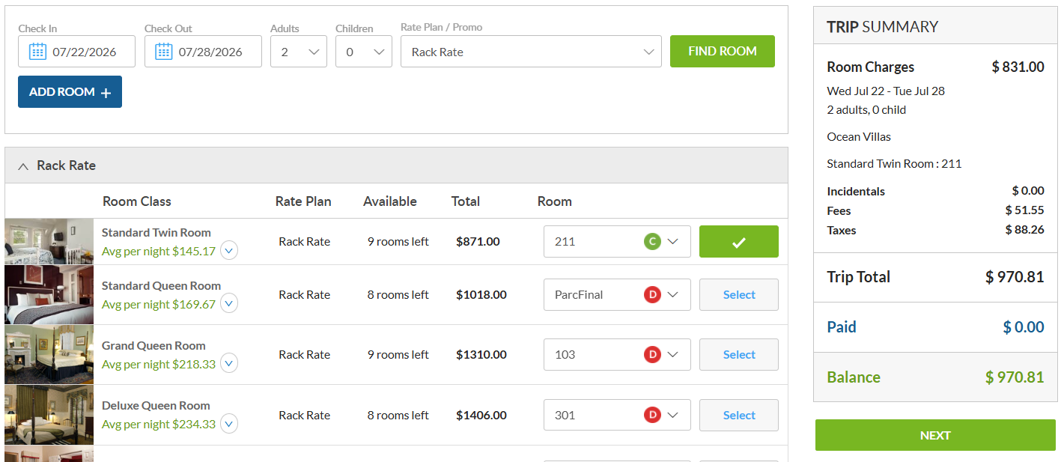Viewport: 1061px width, 462px height.
Task: Click the Balance label in Trip Summary
Action: coord(854,377)
